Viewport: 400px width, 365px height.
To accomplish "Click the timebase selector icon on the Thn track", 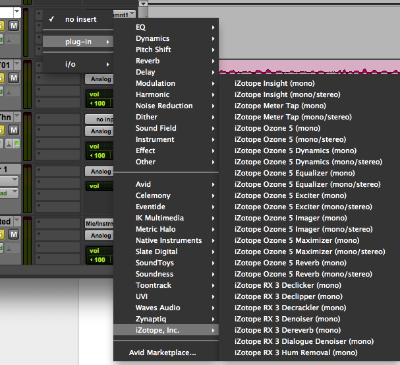I will pyautogui.click(x=9, y=144).
